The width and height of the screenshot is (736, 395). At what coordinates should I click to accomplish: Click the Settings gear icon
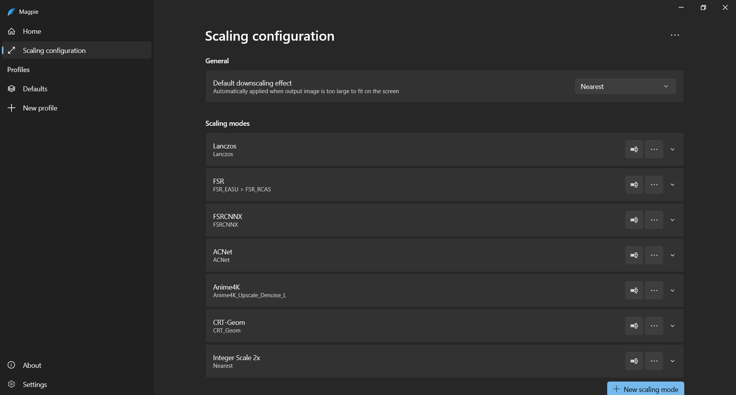coord(11,384)
